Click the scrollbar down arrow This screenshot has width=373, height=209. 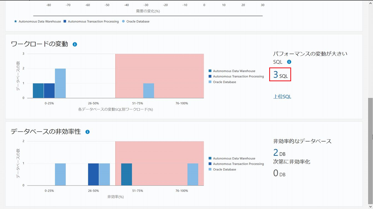point(371,207)
